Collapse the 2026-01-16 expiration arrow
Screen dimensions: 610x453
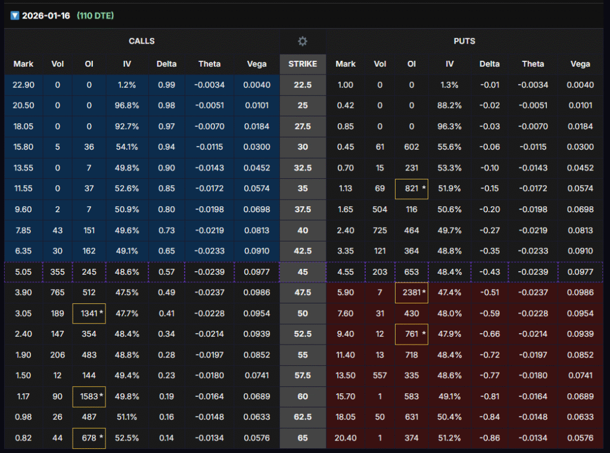coord(15,15)
